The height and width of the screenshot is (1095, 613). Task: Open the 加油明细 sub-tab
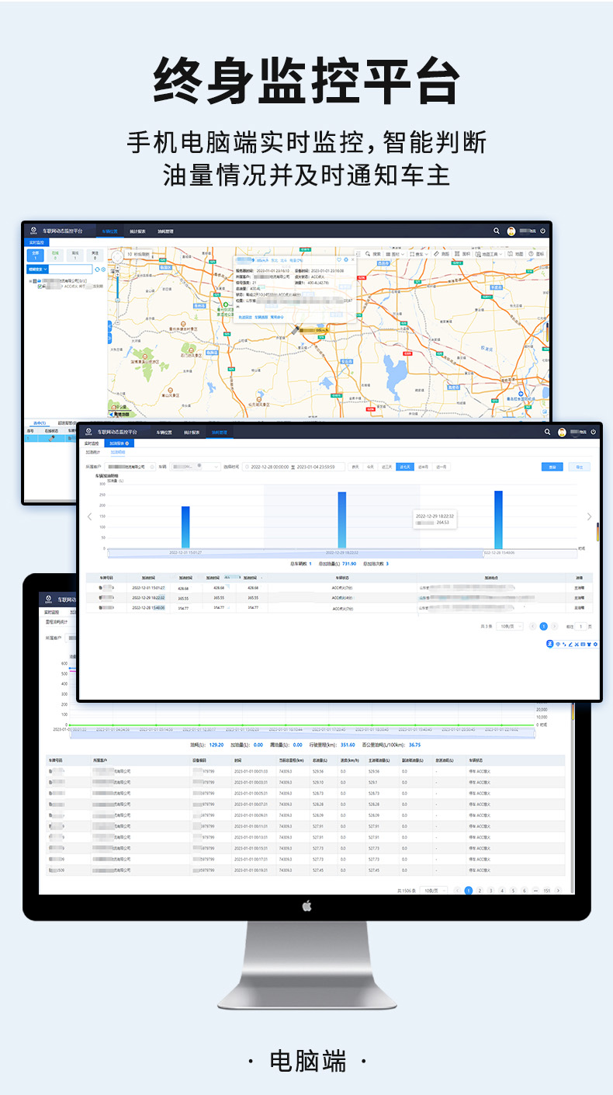(x=117, y=452)
